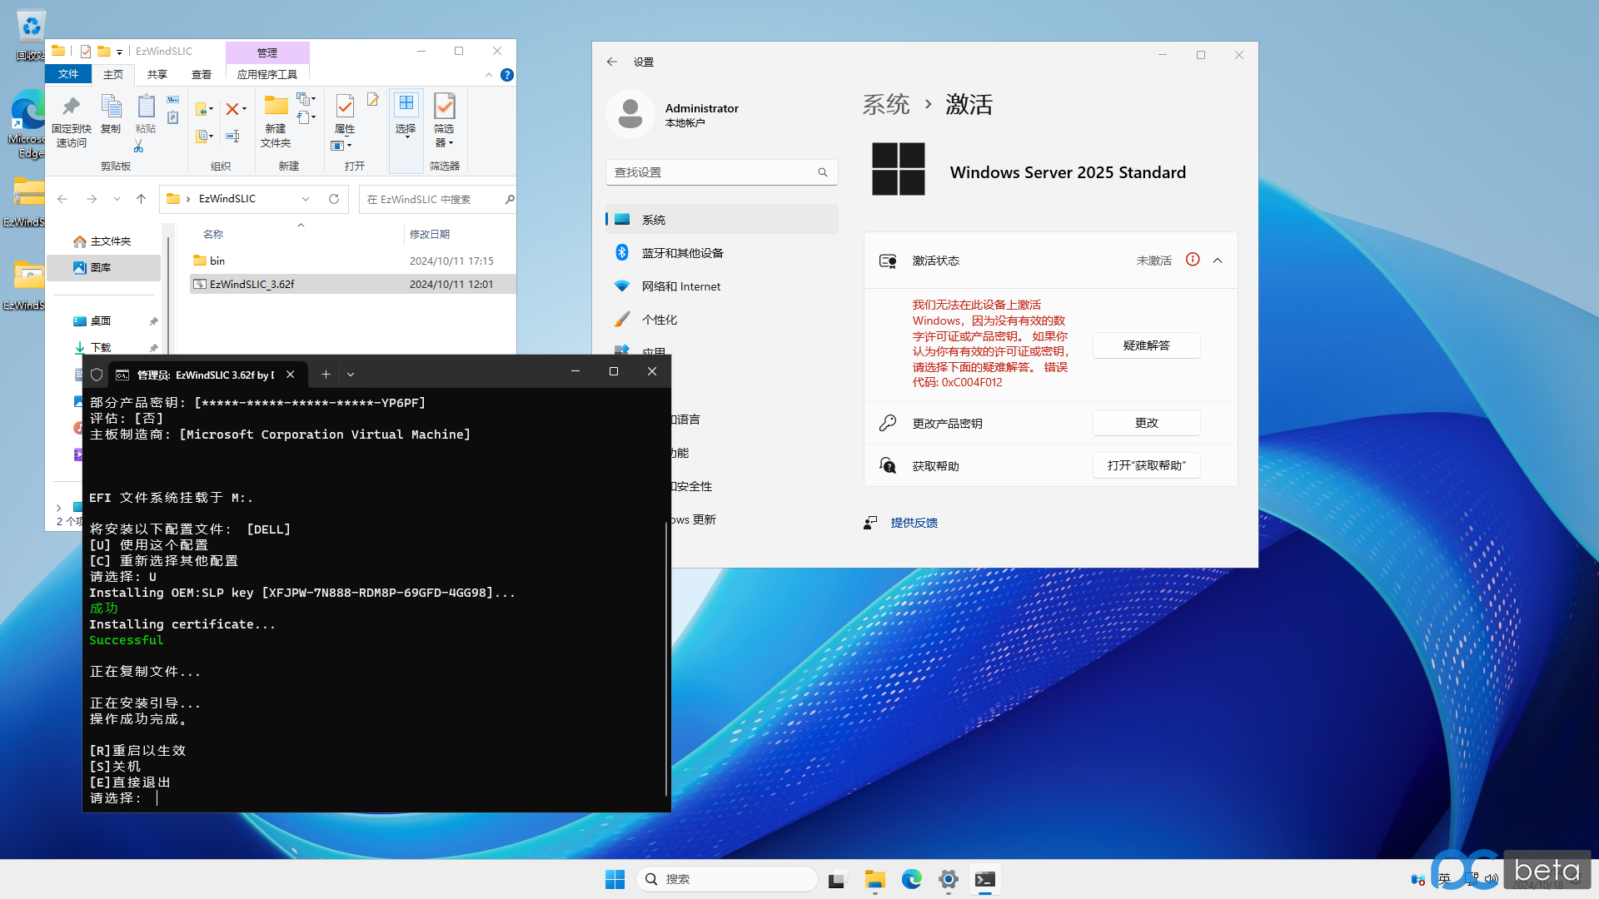The height and width of the screenshot is (899, 1599).
Task: Click the 更改 (Change) product key button
Action: 1147,423
